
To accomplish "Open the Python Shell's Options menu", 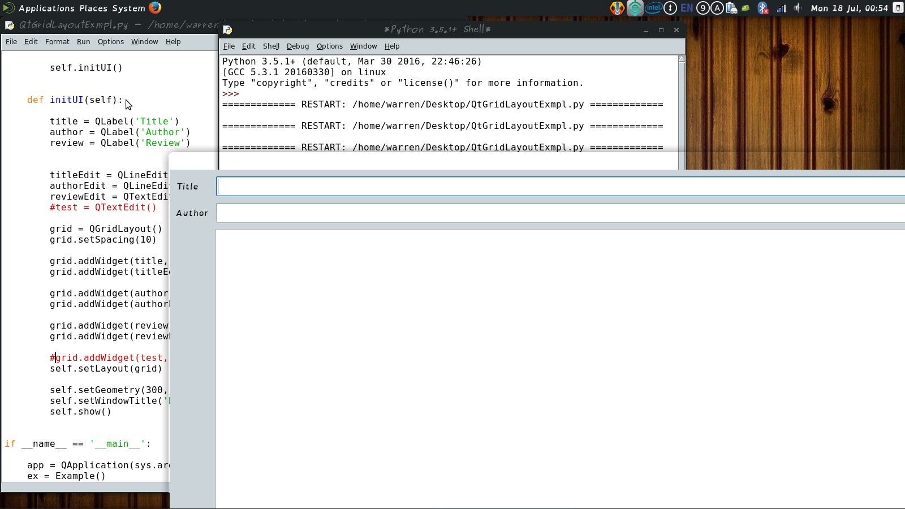I will pyautogui.click(x=329, y=46).
